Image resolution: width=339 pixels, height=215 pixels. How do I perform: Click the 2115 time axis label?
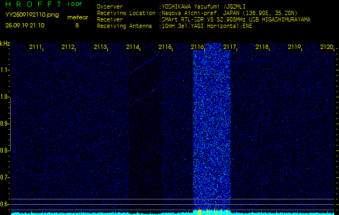point(165,47)
